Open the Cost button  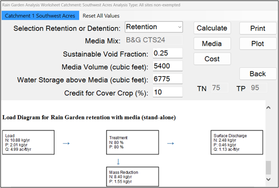click(x=212, y=59)
